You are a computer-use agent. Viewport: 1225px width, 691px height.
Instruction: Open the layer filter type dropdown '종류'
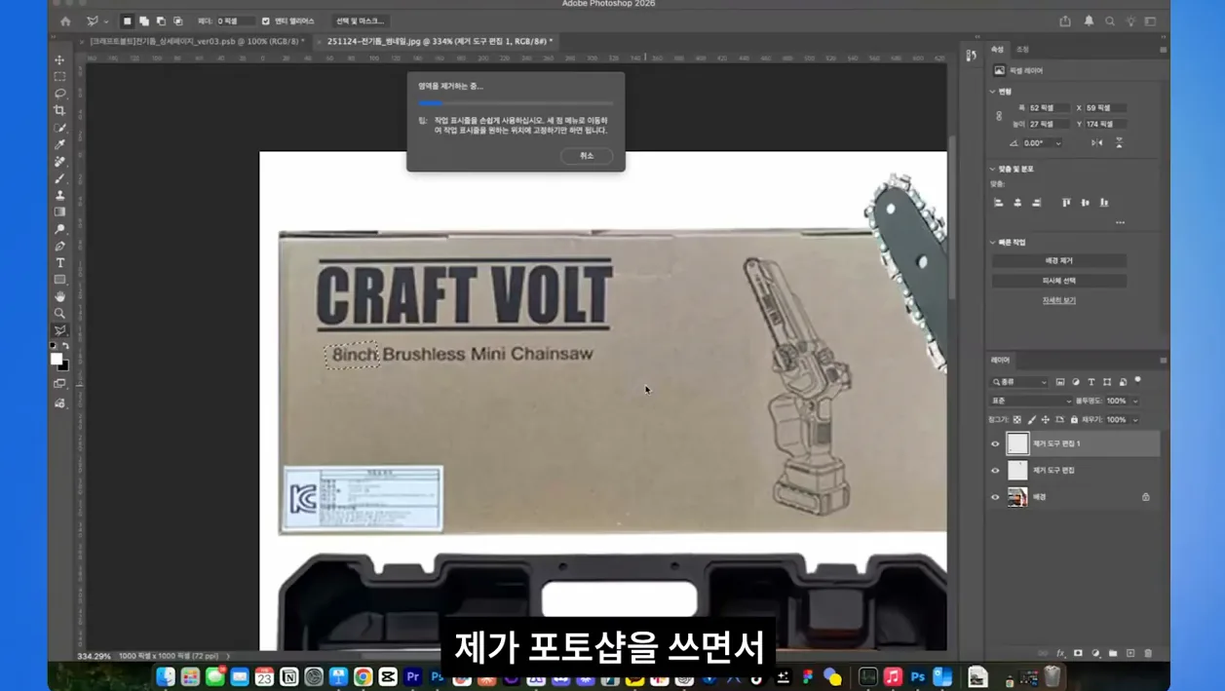pyautogui.click(x=1019, y=382)
